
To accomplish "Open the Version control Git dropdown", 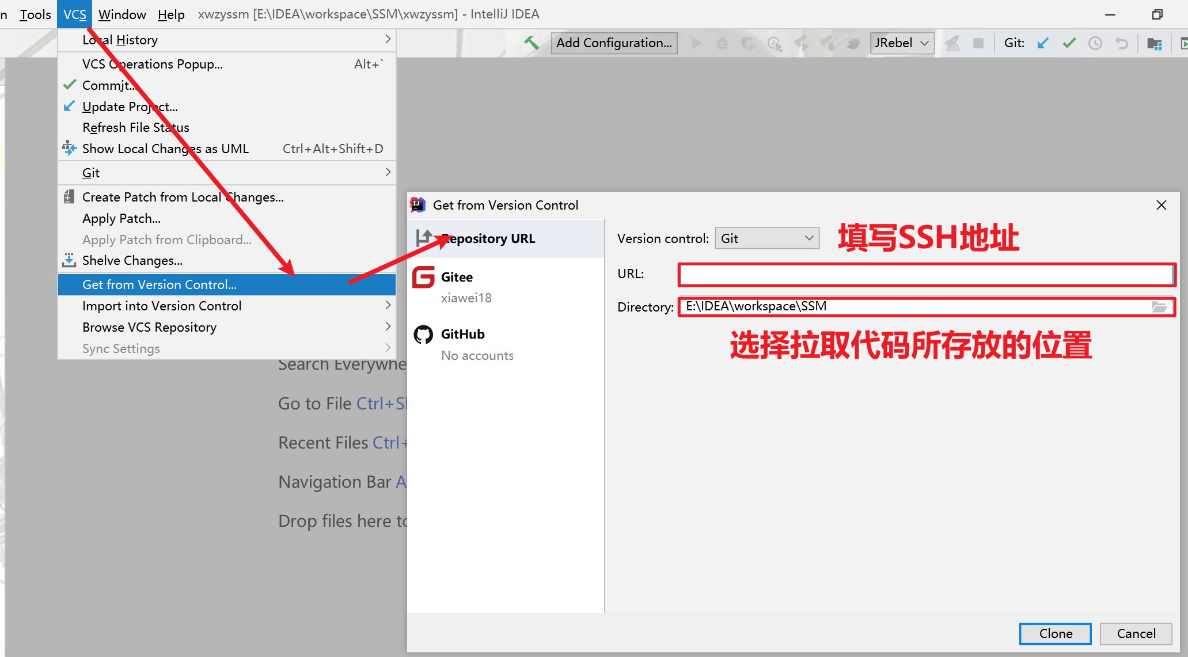I will click(x=766, y=238).
